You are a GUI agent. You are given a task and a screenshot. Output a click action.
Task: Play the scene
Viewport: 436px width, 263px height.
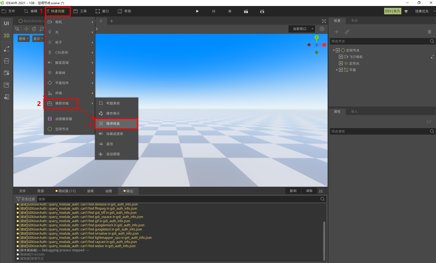pos(197,11)
